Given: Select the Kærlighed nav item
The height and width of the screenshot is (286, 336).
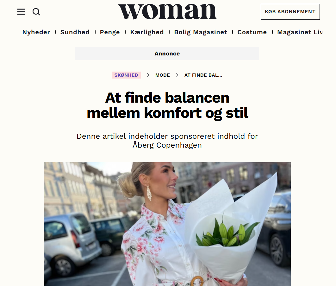Looking at the screenshot, I should [147, 32].
